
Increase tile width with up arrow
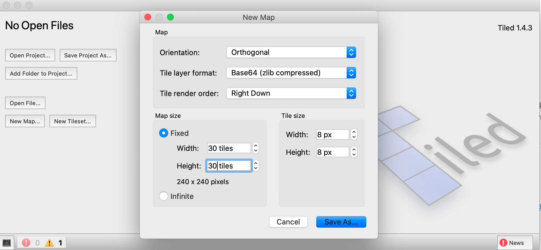point(354,132)
